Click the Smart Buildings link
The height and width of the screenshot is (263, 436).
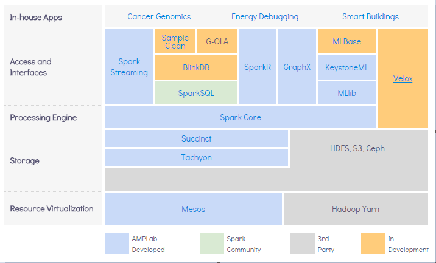(x=370, y=16)
